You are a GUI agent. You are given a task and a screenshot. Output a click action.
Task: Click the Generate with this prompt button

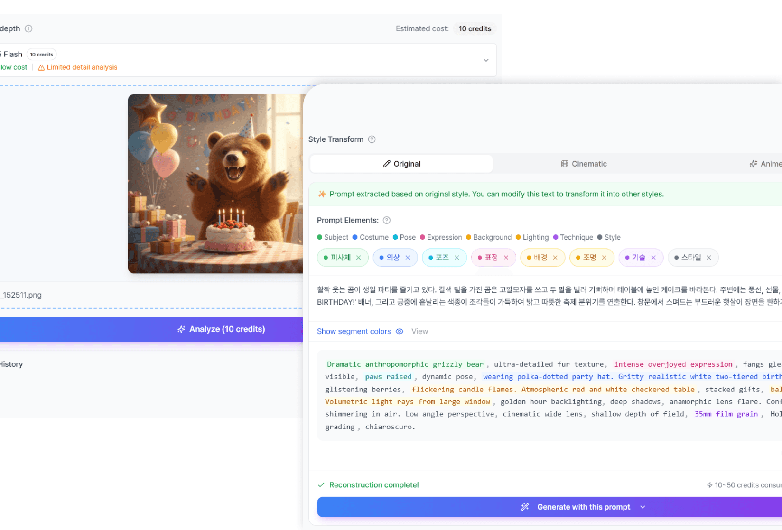[x=549, y=507]
